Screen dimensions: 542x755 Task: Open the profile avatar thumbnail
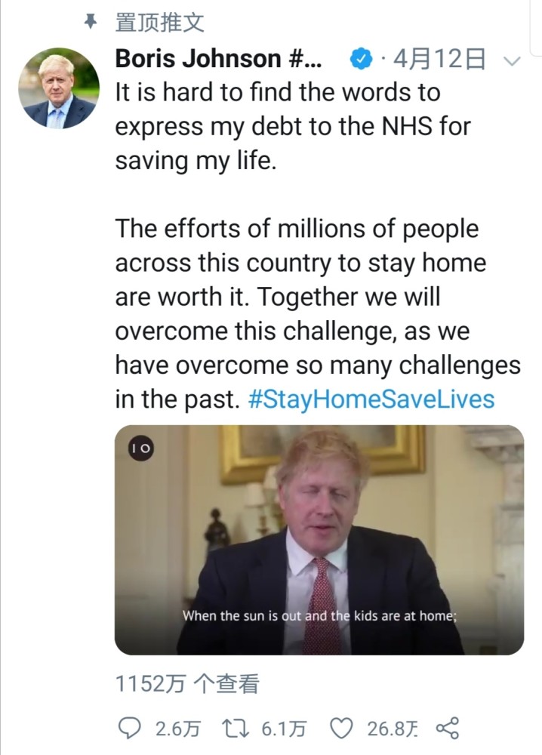coord(59,88)
